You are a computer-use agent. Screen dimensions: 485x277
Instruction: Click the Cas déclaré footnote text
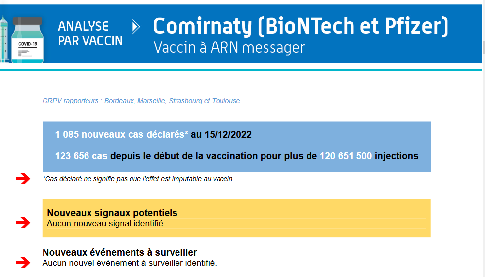(x=137, y=179)
